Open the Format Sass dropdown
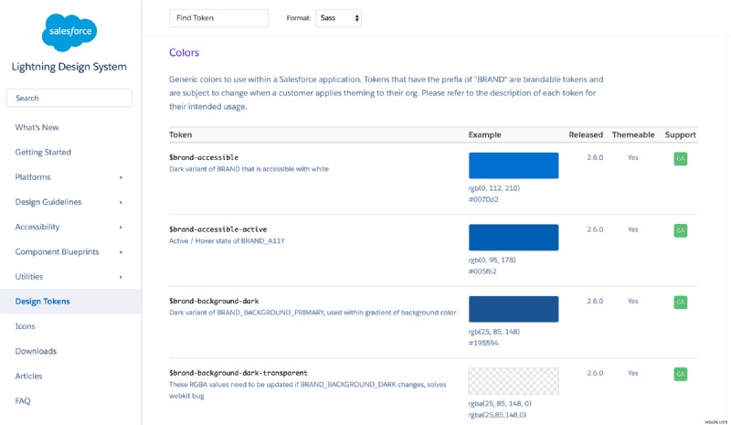731x425 pixels. 338,17
